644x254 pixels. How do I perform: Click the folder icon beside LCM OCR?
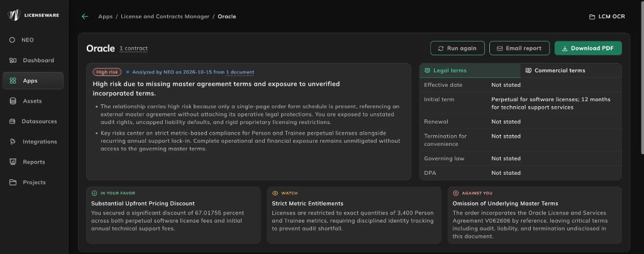(x=592, y=17)
